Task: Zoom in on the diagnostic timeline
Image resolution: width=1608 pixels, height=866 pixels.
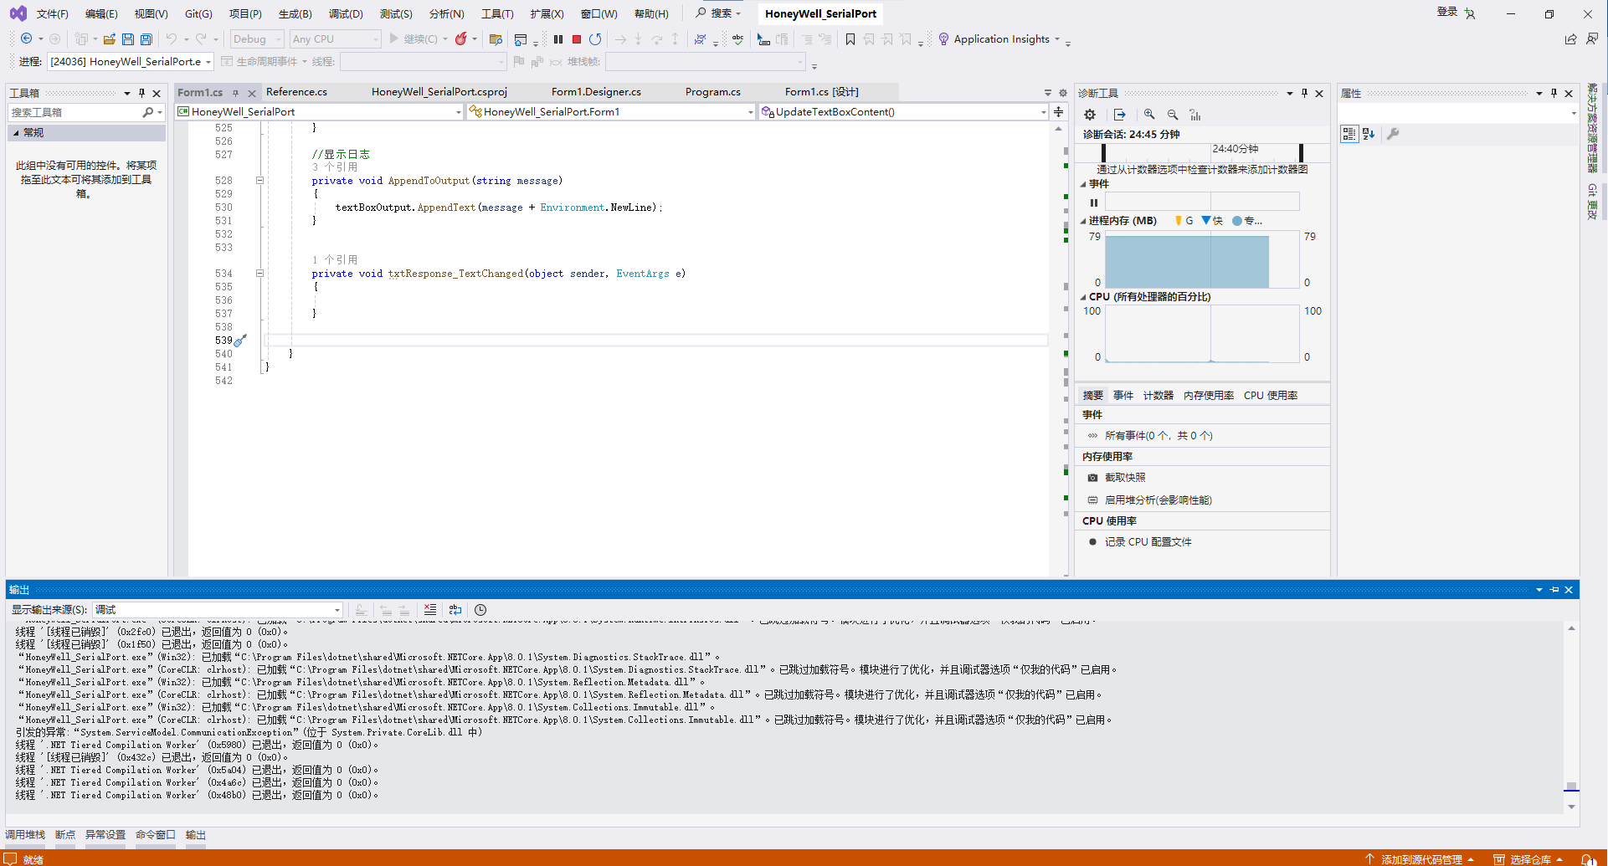Action: (1149, 115)
